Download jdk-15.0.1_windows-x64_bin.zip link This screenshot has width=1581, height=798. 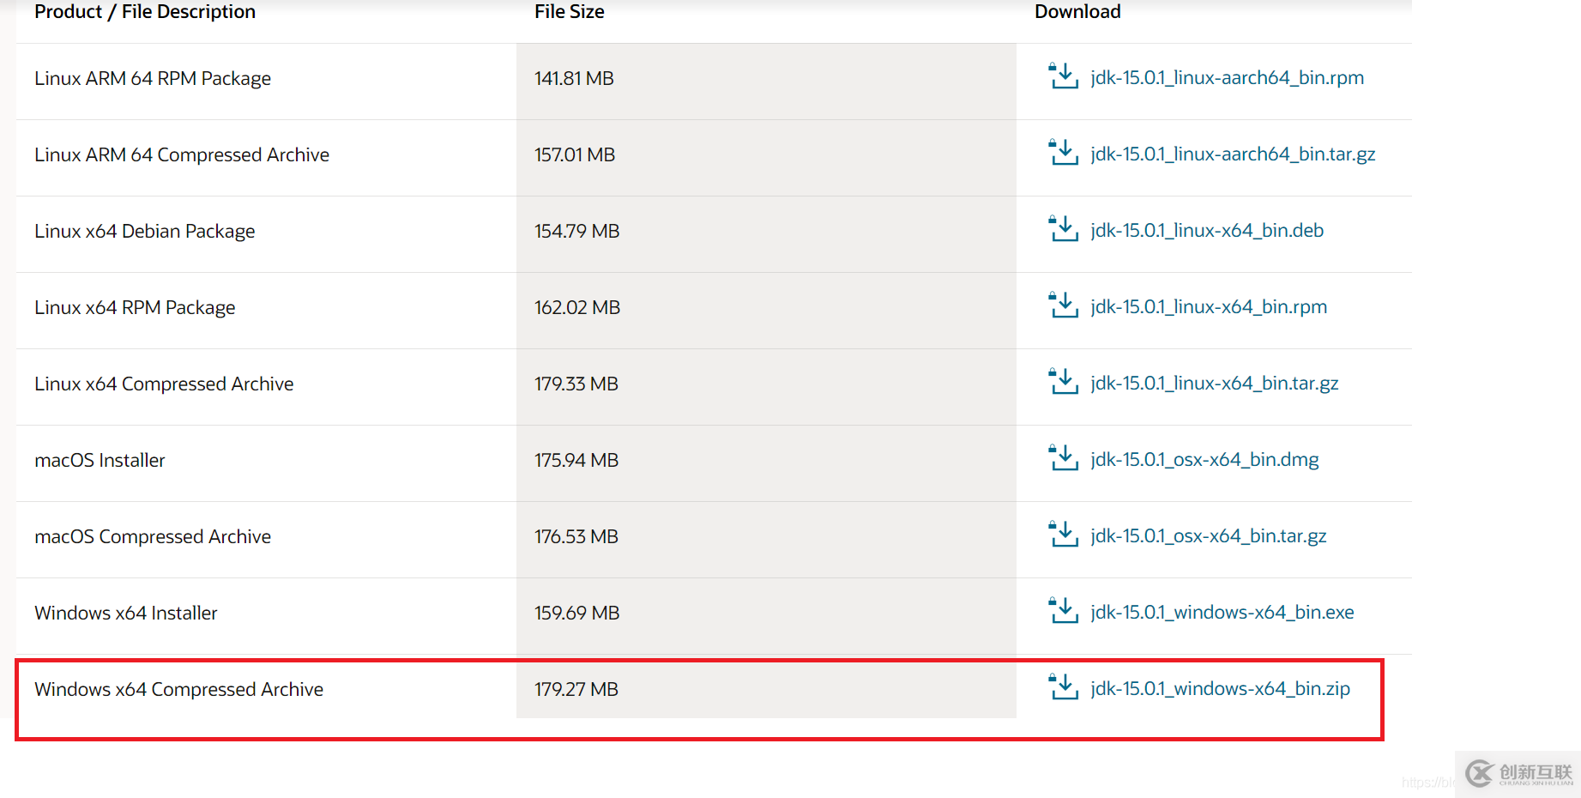coord(1220,689)
